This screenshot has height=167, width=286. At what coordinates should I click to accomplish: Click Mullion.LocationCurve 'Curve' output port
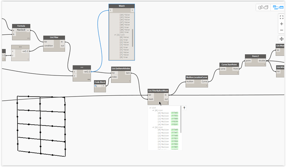point(204,82)
